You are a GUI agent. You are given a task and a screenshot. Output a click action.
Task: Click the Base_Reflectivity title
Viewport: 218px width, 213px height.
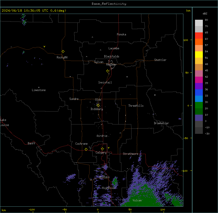click(109, 4)
